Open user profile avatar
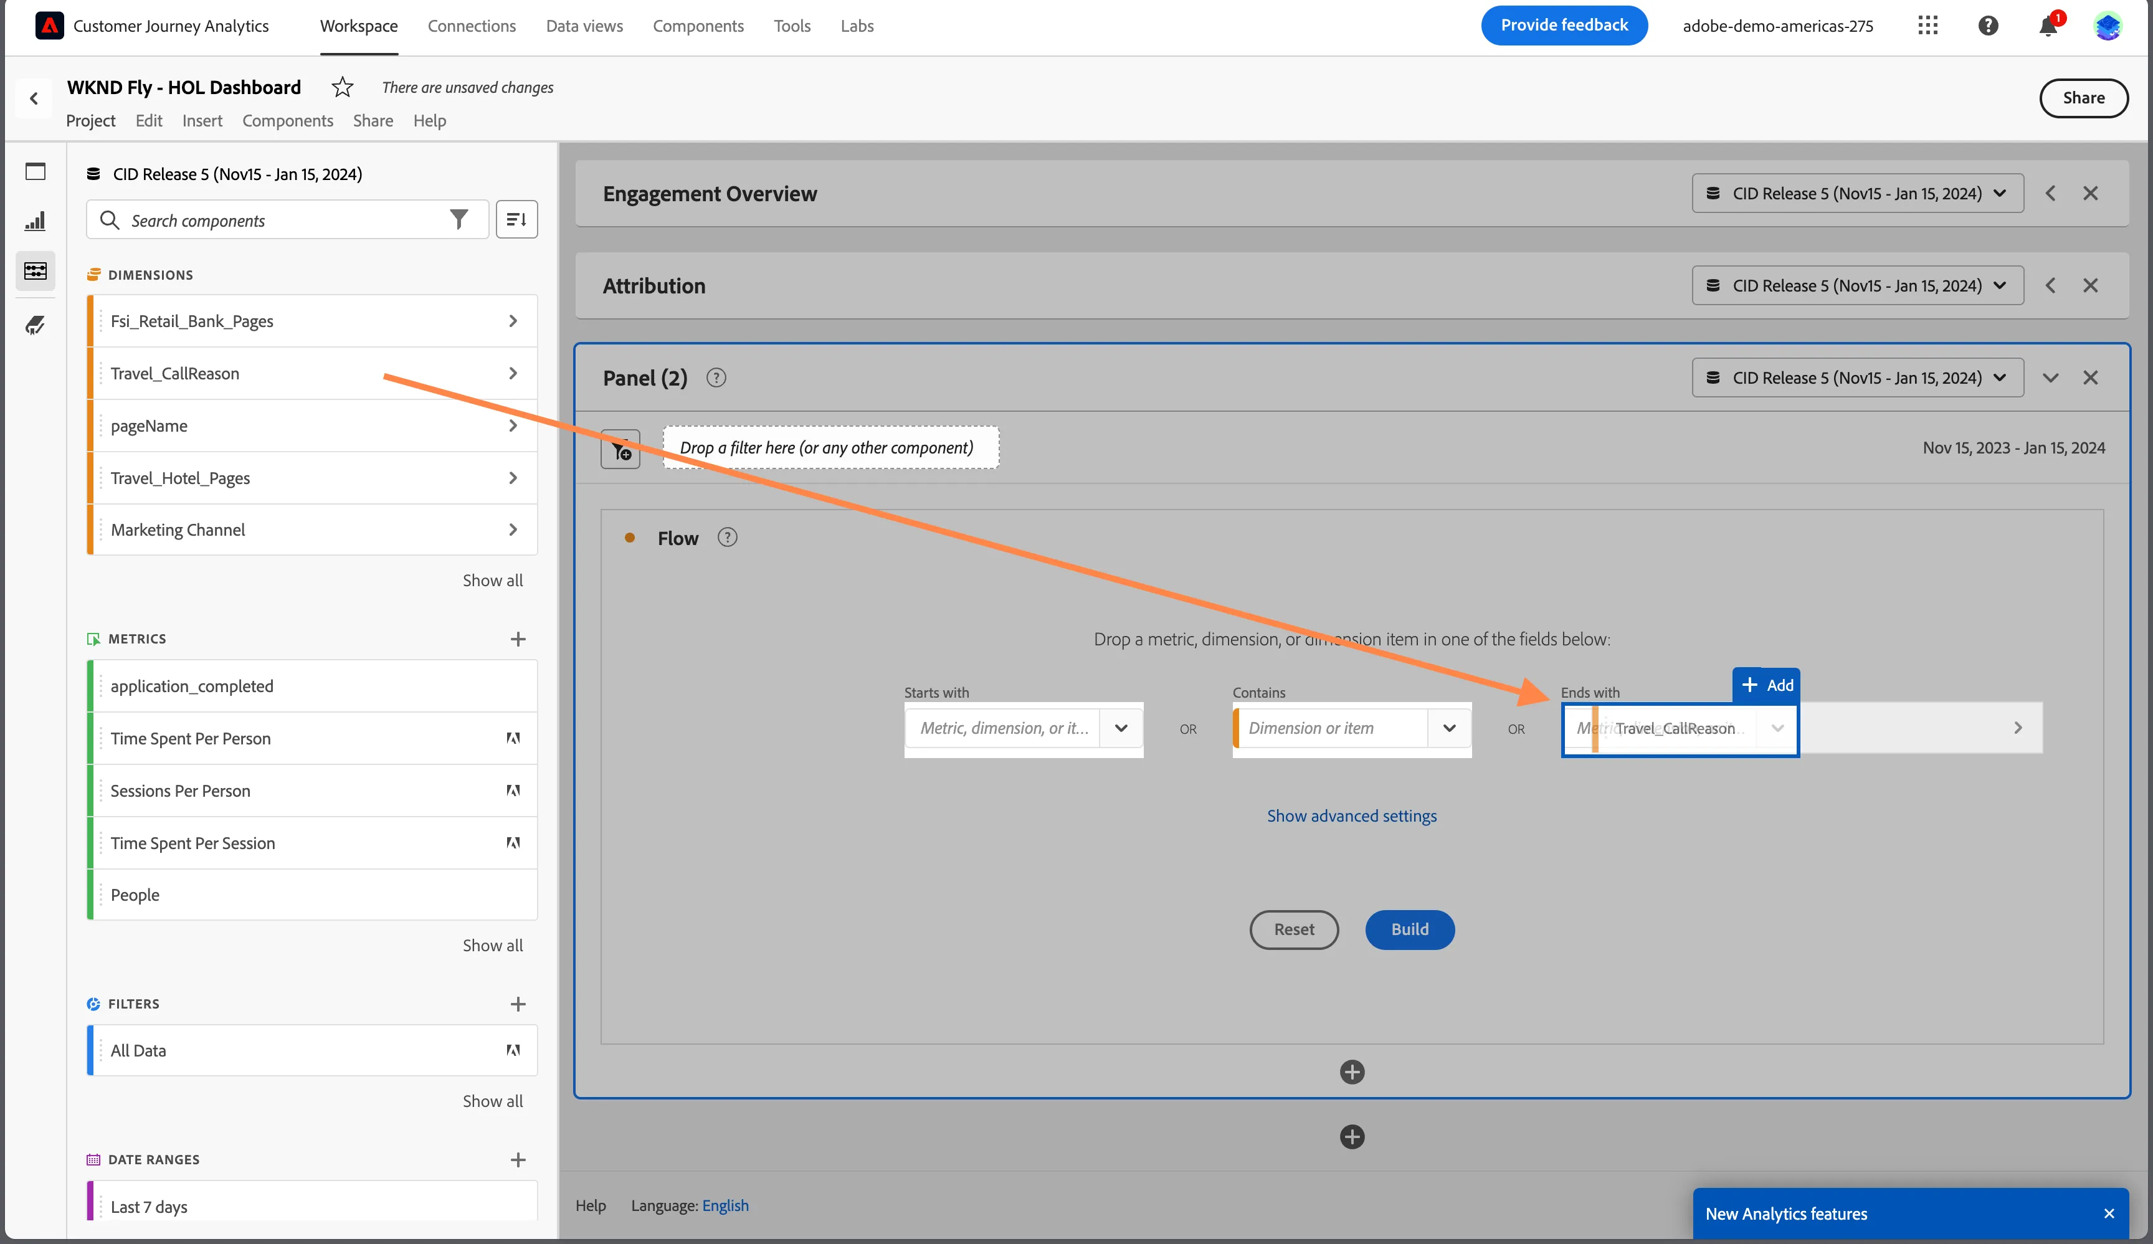The width and height of the screenshot is (2153, 1244). pos(2108,26)
